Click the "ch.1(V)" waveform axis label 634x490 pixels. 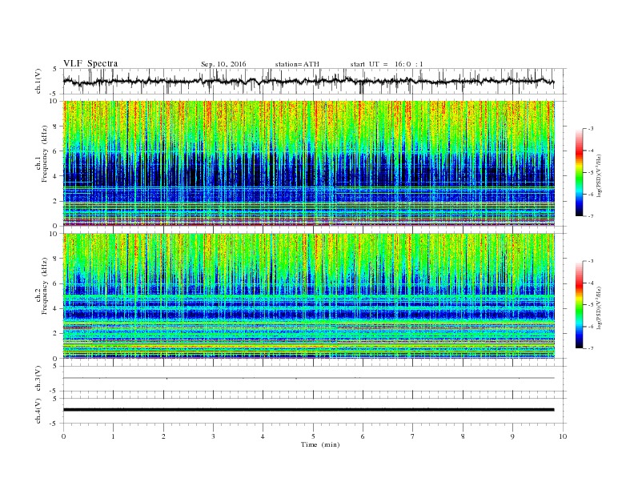38,81
